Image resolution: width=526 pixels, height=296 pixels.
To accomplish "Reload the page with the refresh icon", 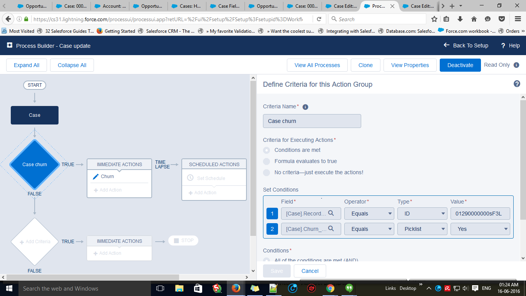I will point(319,19).
